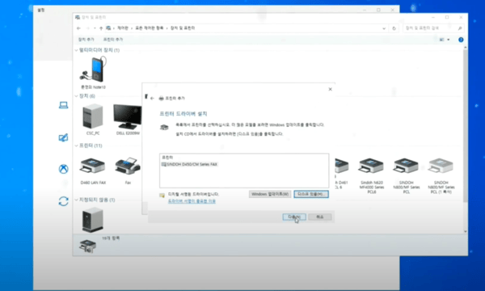
Task: Go back in Devices and Printers window
Action: pos(78,28)
